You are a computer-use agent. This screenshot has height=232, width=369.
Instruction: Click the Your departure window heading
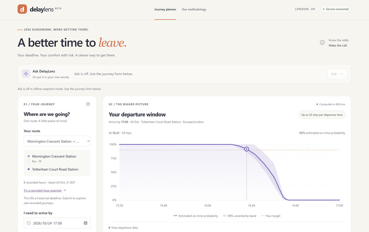click(137, 114)
